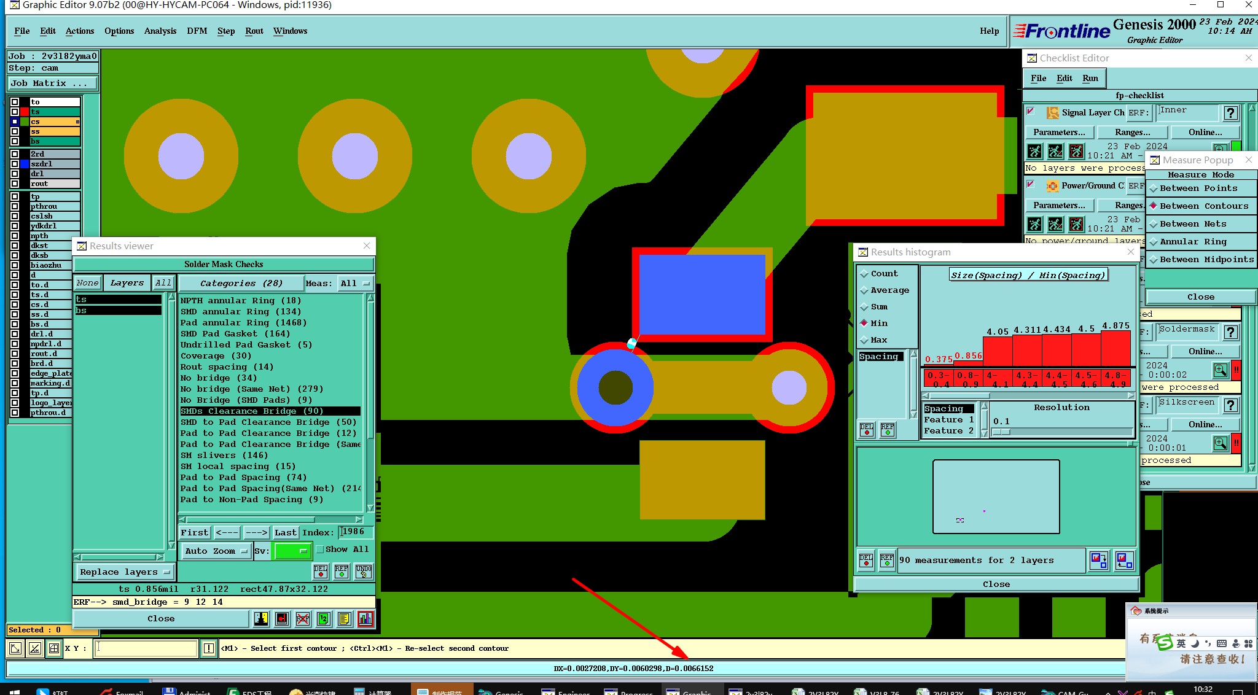
Task: Click the histogram chart icon in Results viewer
Action: 365,619
